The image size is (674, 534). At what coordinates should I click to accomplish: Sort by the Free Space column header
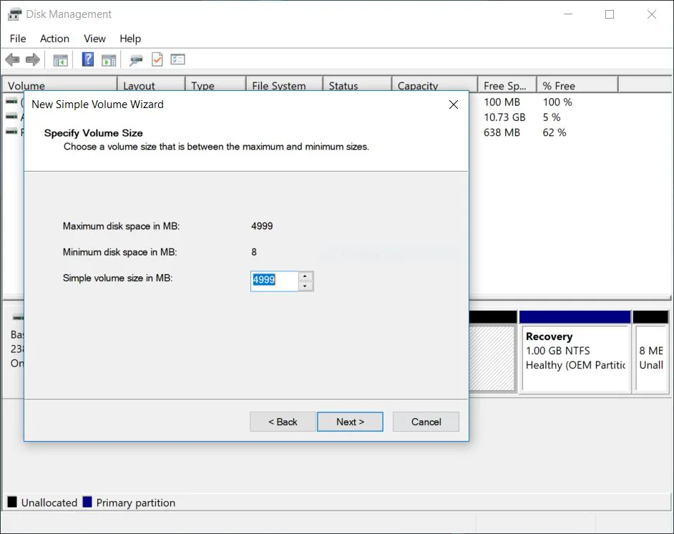(x=507, y=85)
